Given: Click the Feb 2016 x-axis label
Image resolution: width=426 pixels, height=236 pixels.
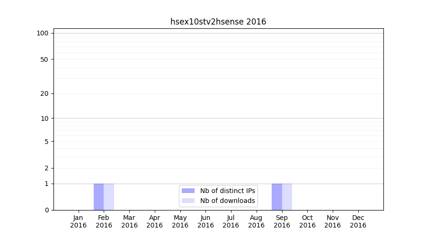Looking at the screenshot, I should tap(104, 221).
